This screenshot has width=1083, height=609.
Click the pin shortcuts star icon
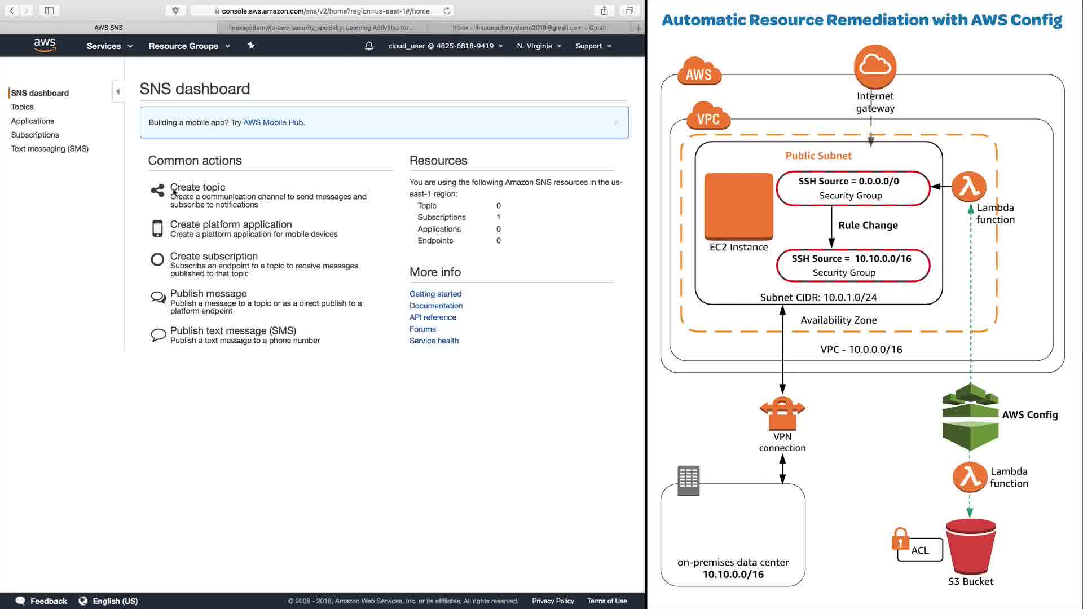click(251, 46)
